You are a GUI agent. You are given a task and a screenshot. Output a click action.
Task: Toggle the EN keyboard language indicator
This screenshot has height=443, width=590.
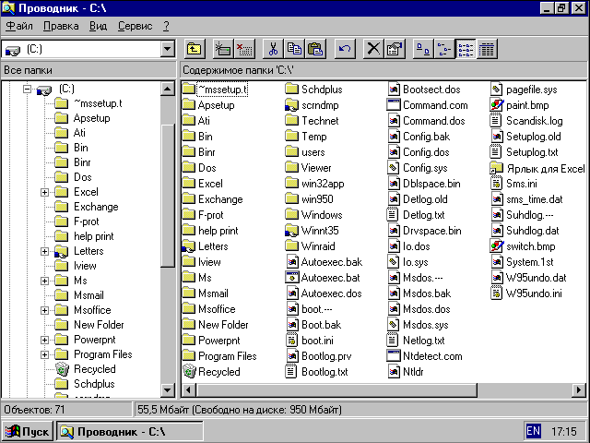(x=534, y=431)
